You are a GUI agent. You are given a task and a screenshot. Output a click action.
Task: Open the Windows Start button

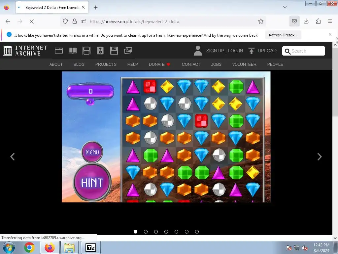(x=9, y=247)
